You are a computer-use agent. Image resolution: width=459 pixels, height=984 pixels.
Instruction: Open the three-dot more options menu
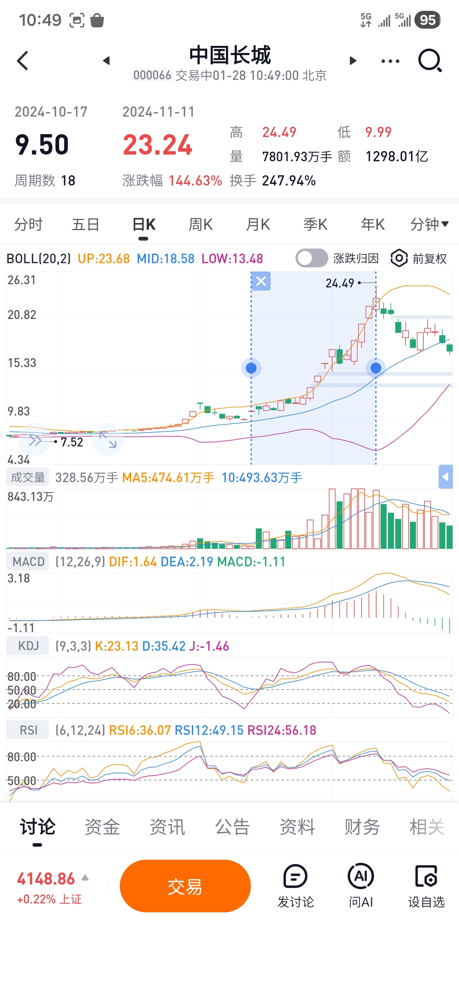[390, 61]
